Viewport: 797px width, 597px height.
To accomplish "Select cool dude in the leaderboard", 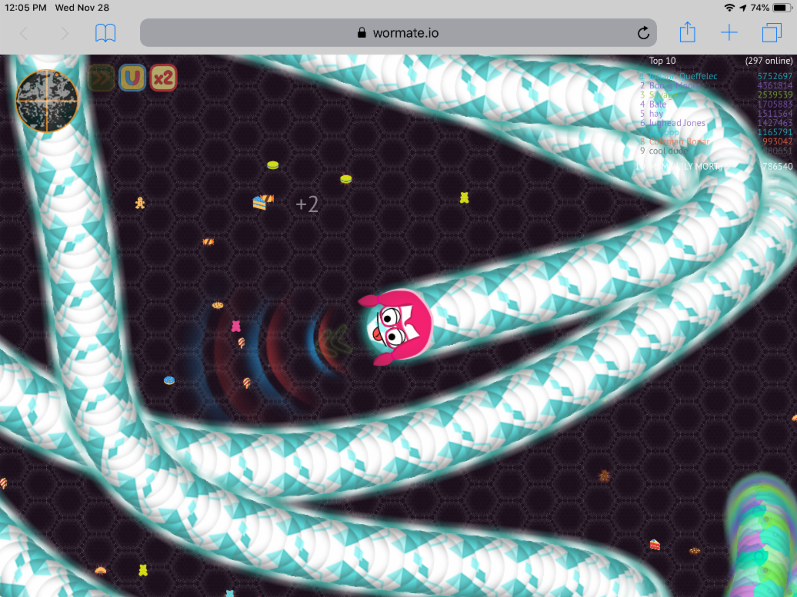I will point(669,151).
